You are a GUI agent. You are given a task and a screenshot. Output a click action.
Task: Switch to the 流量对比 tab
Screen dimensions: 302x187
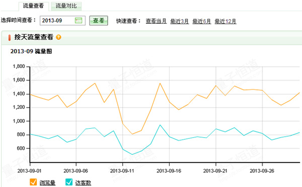click(x=66, y=6)
